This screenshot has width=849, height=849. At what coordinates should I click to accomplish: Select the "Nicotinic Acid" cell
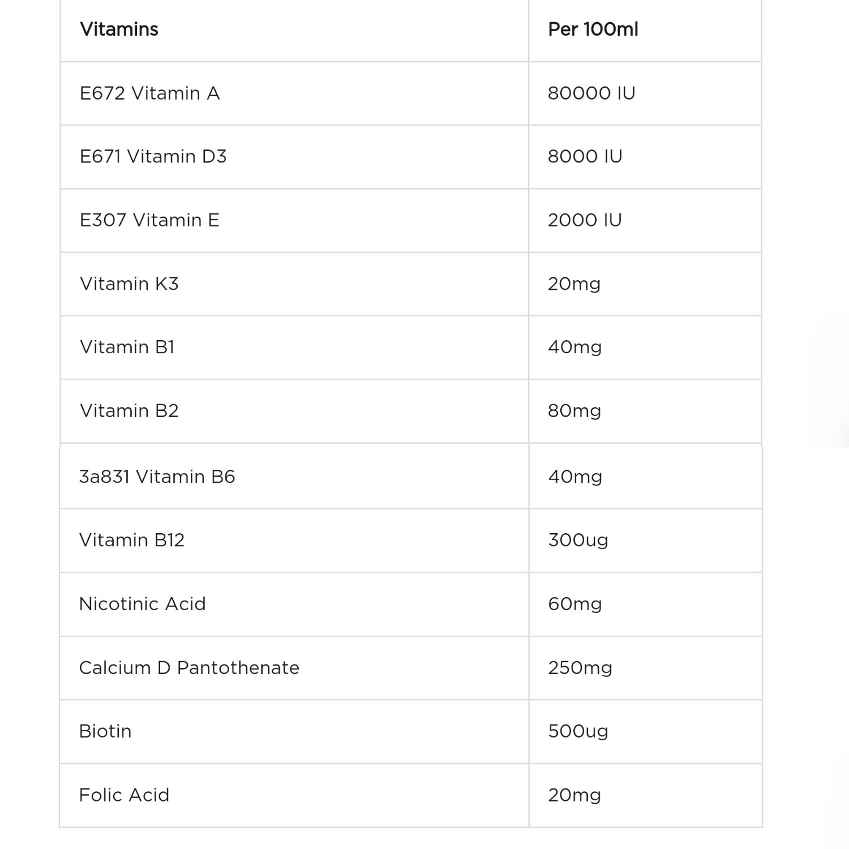click(x=142, y=604)
